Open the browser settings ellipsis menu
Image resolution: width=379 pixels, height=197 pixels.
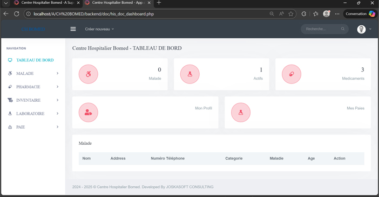pos(337,14)
